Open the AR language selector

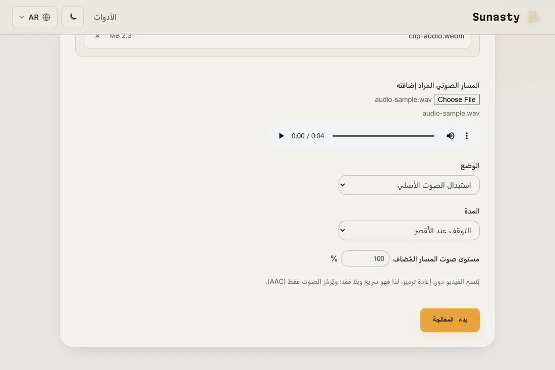(35, 17)
